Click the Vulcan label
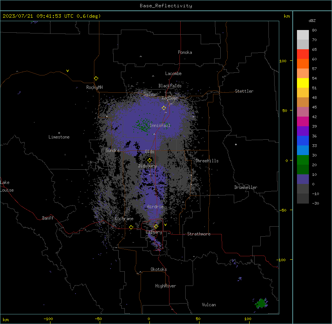Viewport: 332px width, 324px height. pos(209,305)
